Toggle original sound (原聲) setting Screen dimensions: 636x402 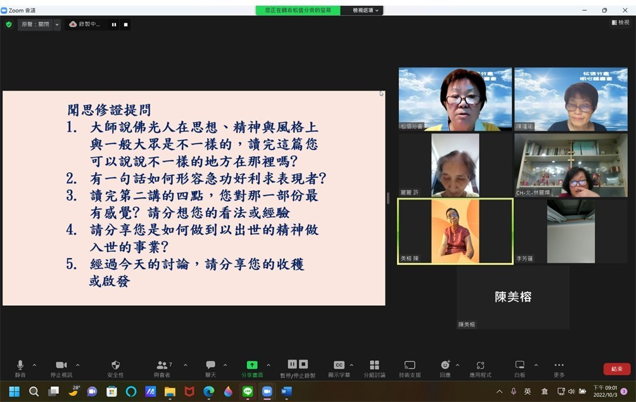(x=35, y=24)
